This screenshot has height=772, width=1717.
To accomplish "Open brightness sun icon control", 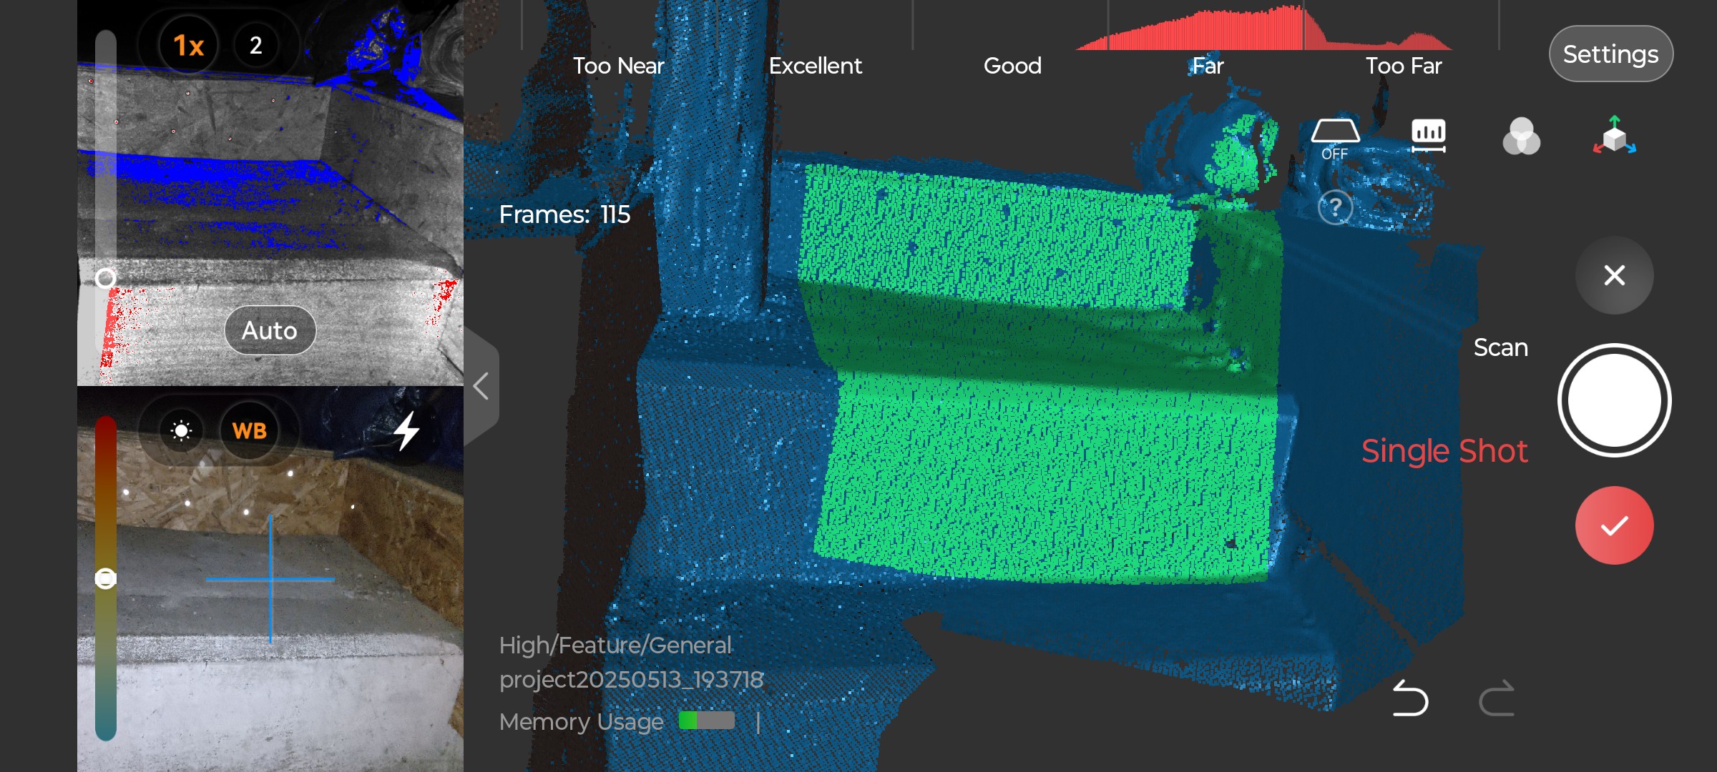I will click(182, 430).
